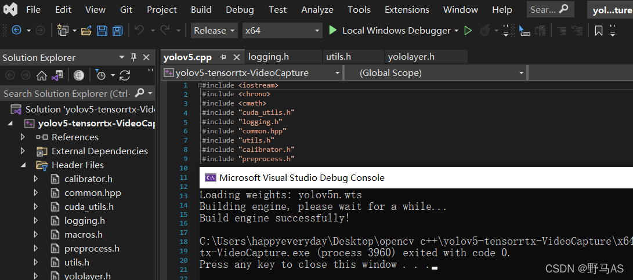The height and width of the screenshot is (280, 633).
Task: Select calibrator.h in Header Files
Action: click(x=88, y=179)
